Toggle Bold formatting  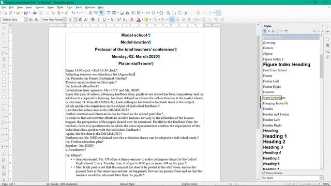93,20
